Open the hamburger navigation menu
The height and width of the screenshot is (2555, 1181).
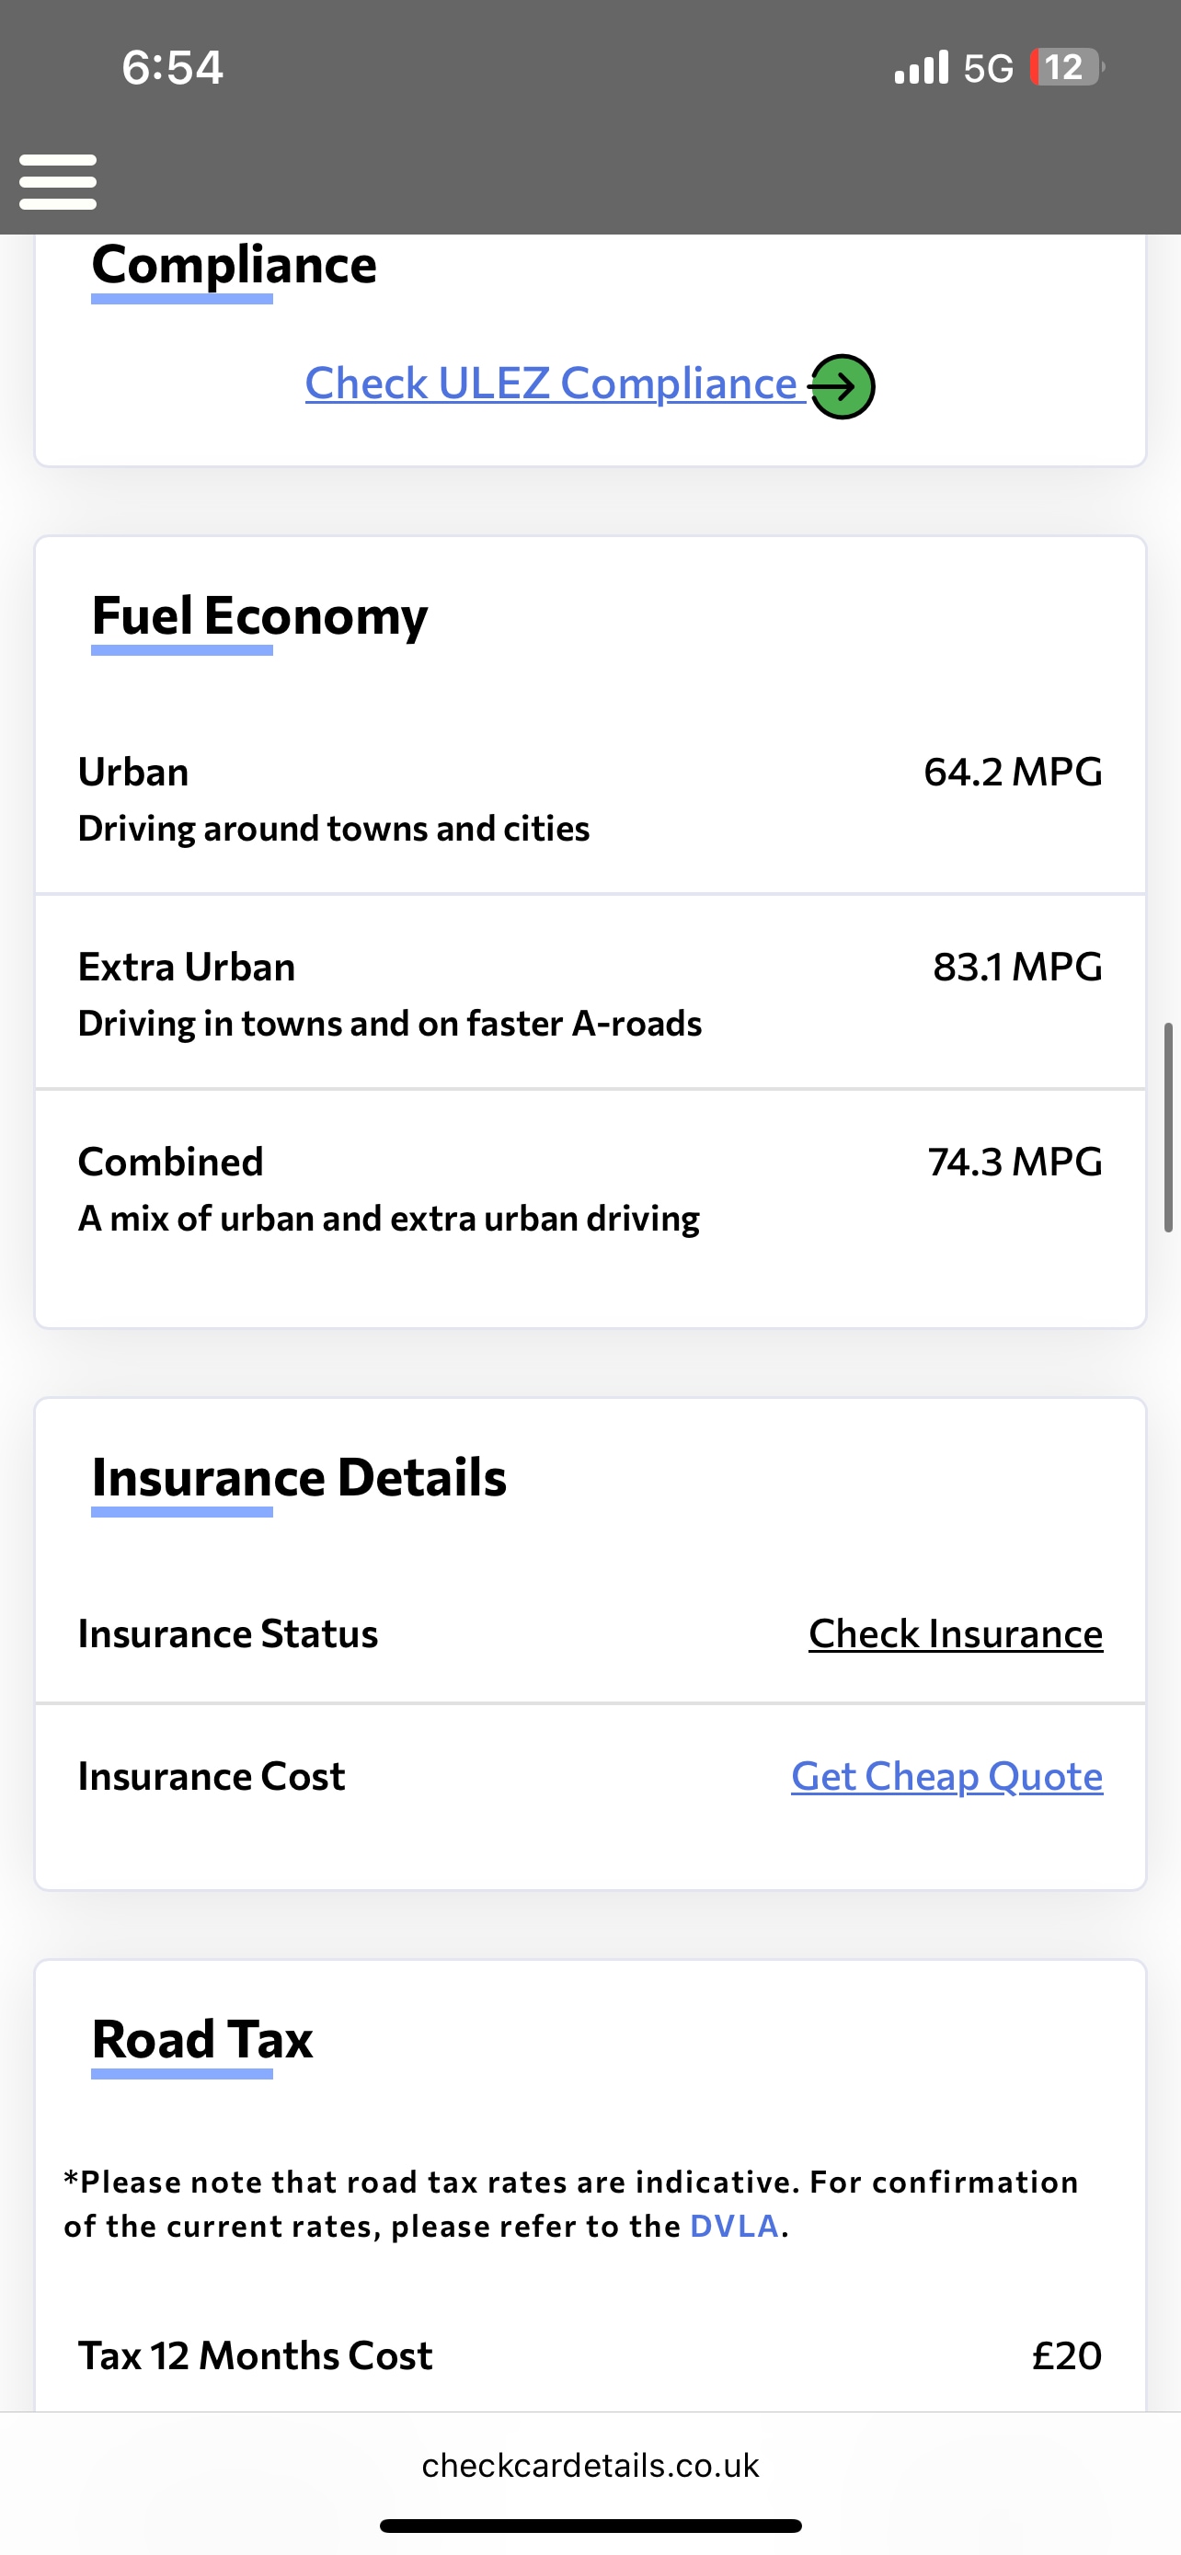coord(58,181)
